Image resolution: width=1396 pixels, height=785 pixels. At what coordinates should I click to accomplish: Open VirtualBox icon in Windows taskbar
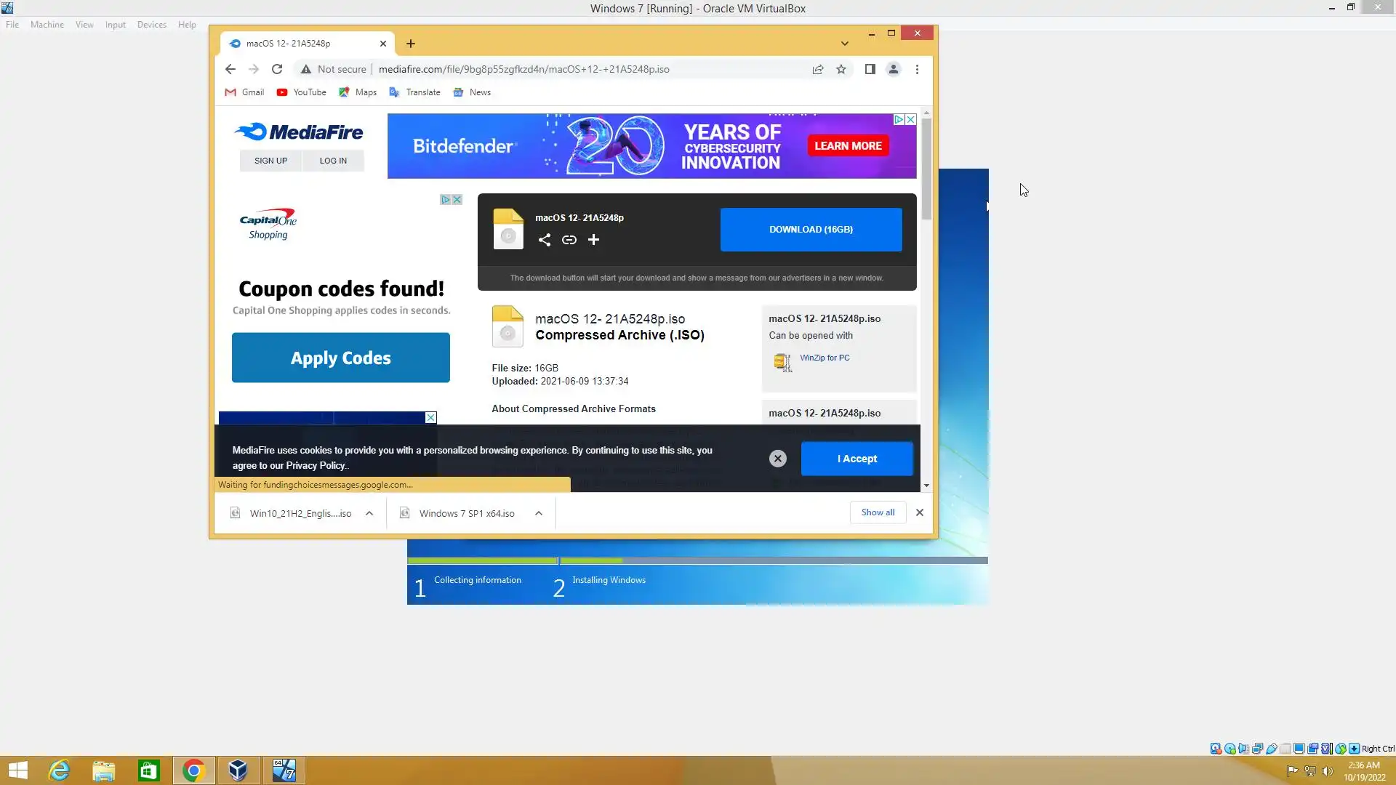(238, 770)
